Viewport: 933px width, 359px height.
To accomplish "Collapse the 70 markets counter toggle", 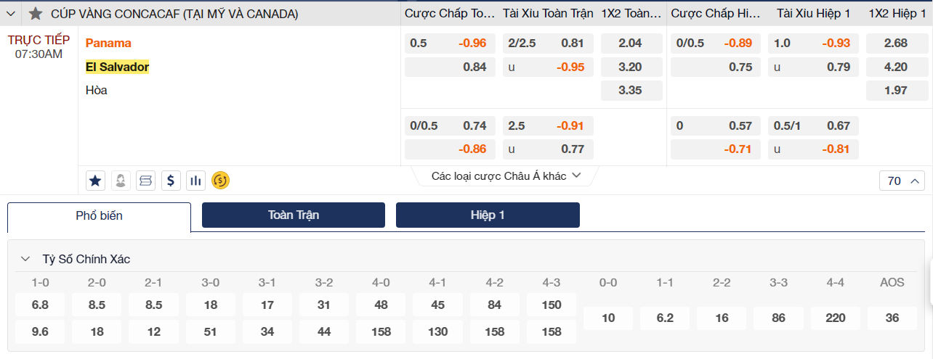I will [902, 181].
